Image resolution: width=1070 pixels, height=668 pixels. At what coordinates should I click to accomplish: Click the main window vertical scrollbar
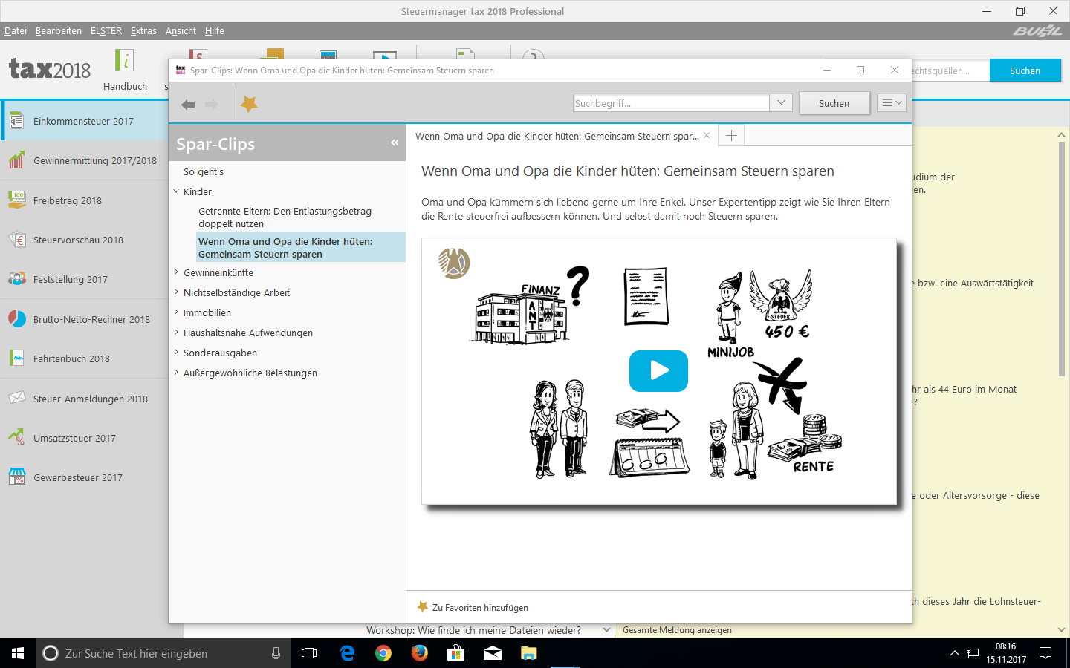[1061, 258]
